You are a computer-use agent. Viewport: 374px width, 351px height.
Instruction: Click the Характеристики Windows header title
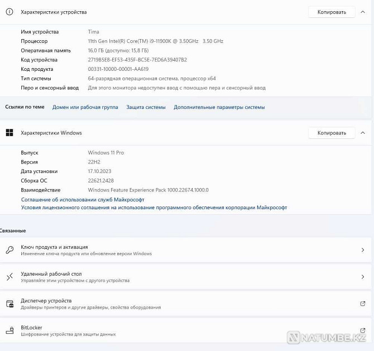click(51, 133)
